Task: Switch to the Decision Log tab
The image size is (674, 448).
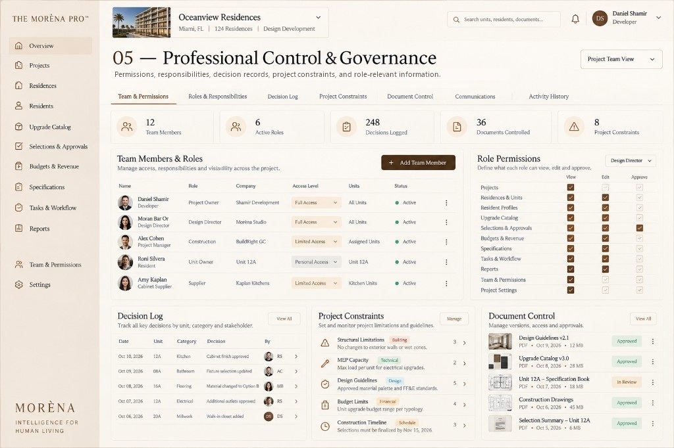Action: click(282, 97)
